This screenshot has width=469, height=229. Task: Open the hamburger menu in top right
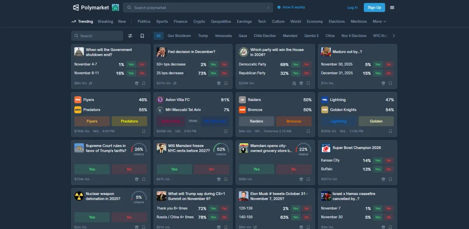tap(392, 7)
